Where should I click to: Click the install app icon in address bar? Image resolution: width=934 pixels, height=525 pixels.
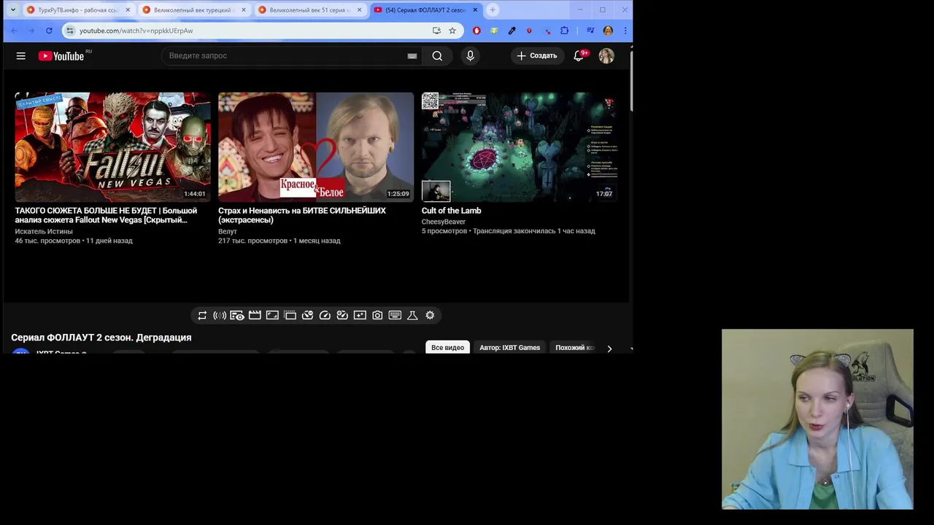coord(436,31)
